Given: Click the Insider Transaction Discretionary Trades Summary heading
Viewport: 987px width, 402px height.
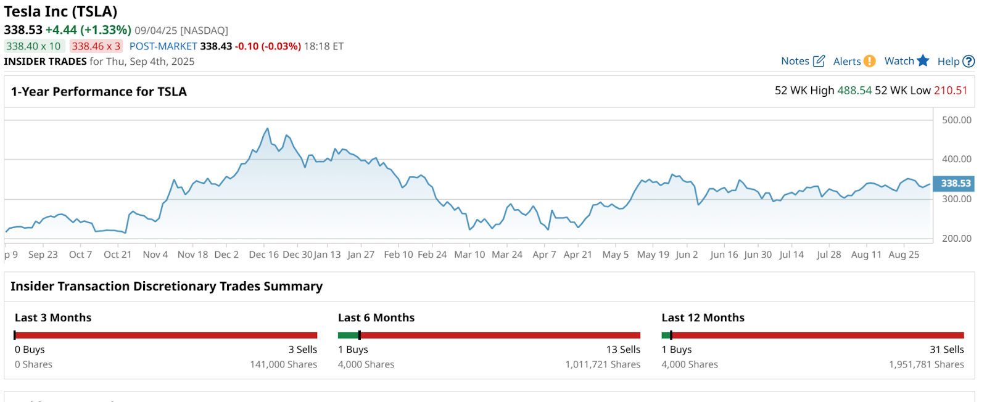Looking at the screenshot, I should [x=167, y=287].
